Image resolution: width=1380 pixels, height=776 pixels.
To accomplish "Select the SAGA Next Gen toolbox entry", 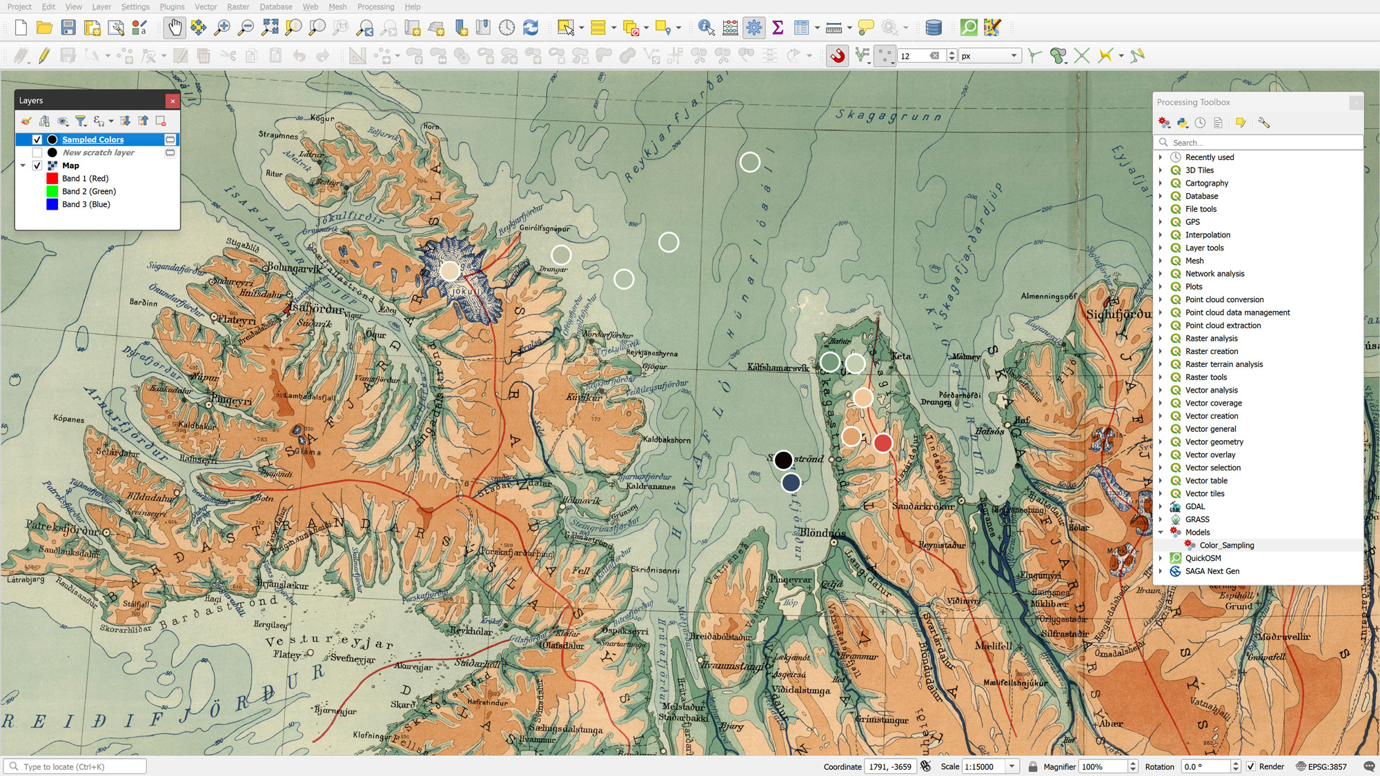I will pos(1212,571).
